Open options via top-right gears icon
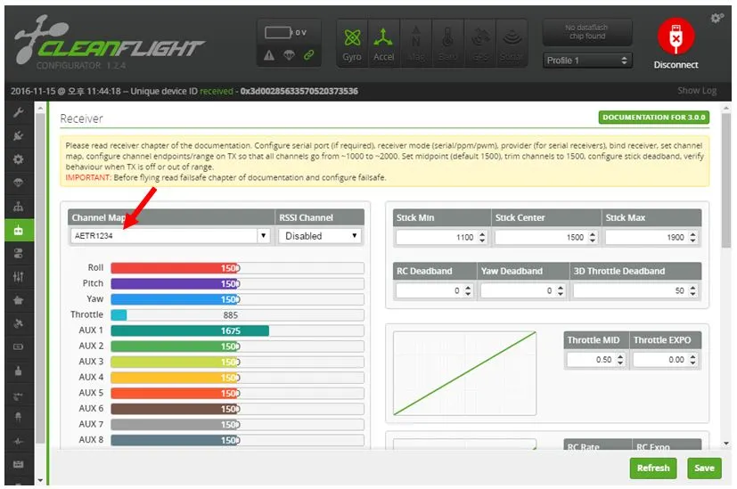This screenshot has width=737, height=489. (717, 19)
